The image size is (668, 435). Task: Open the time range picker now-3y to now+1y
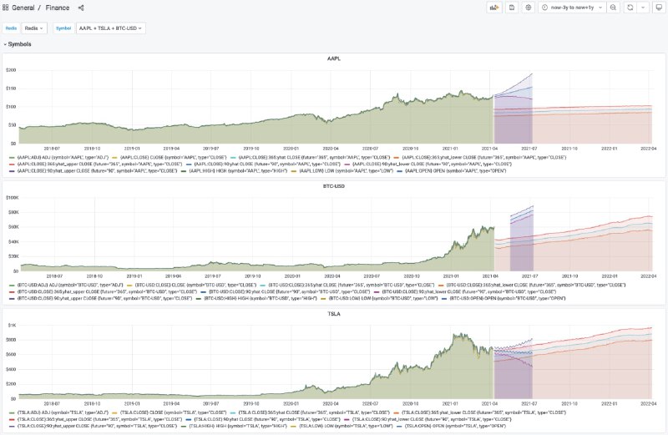click(x=573, y=8)
